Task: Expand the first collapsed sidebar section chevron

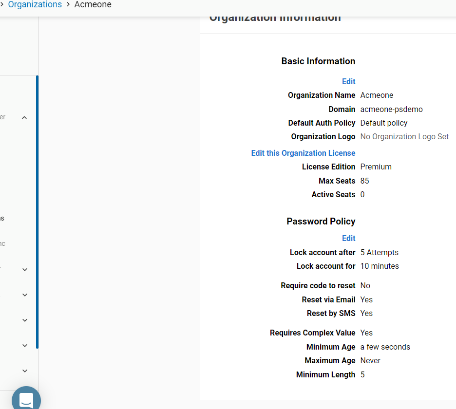Action: click(x=25, y=269)
